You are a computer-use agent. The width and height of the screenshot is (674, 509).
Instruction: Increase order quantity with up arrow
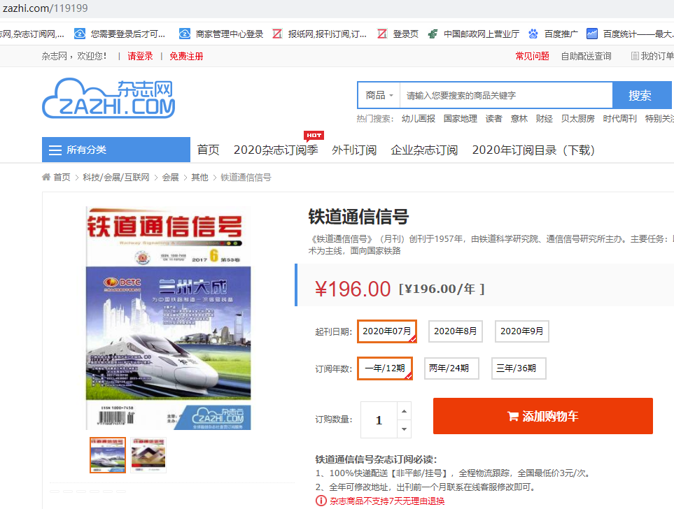click(x=404, y=411)
